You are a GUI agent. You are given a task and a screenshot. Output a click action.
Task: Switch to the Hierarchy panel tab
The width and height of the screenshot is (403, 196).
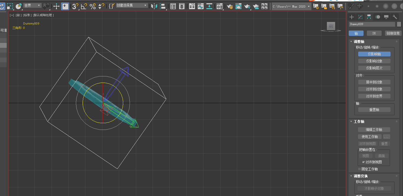[369, 17]
